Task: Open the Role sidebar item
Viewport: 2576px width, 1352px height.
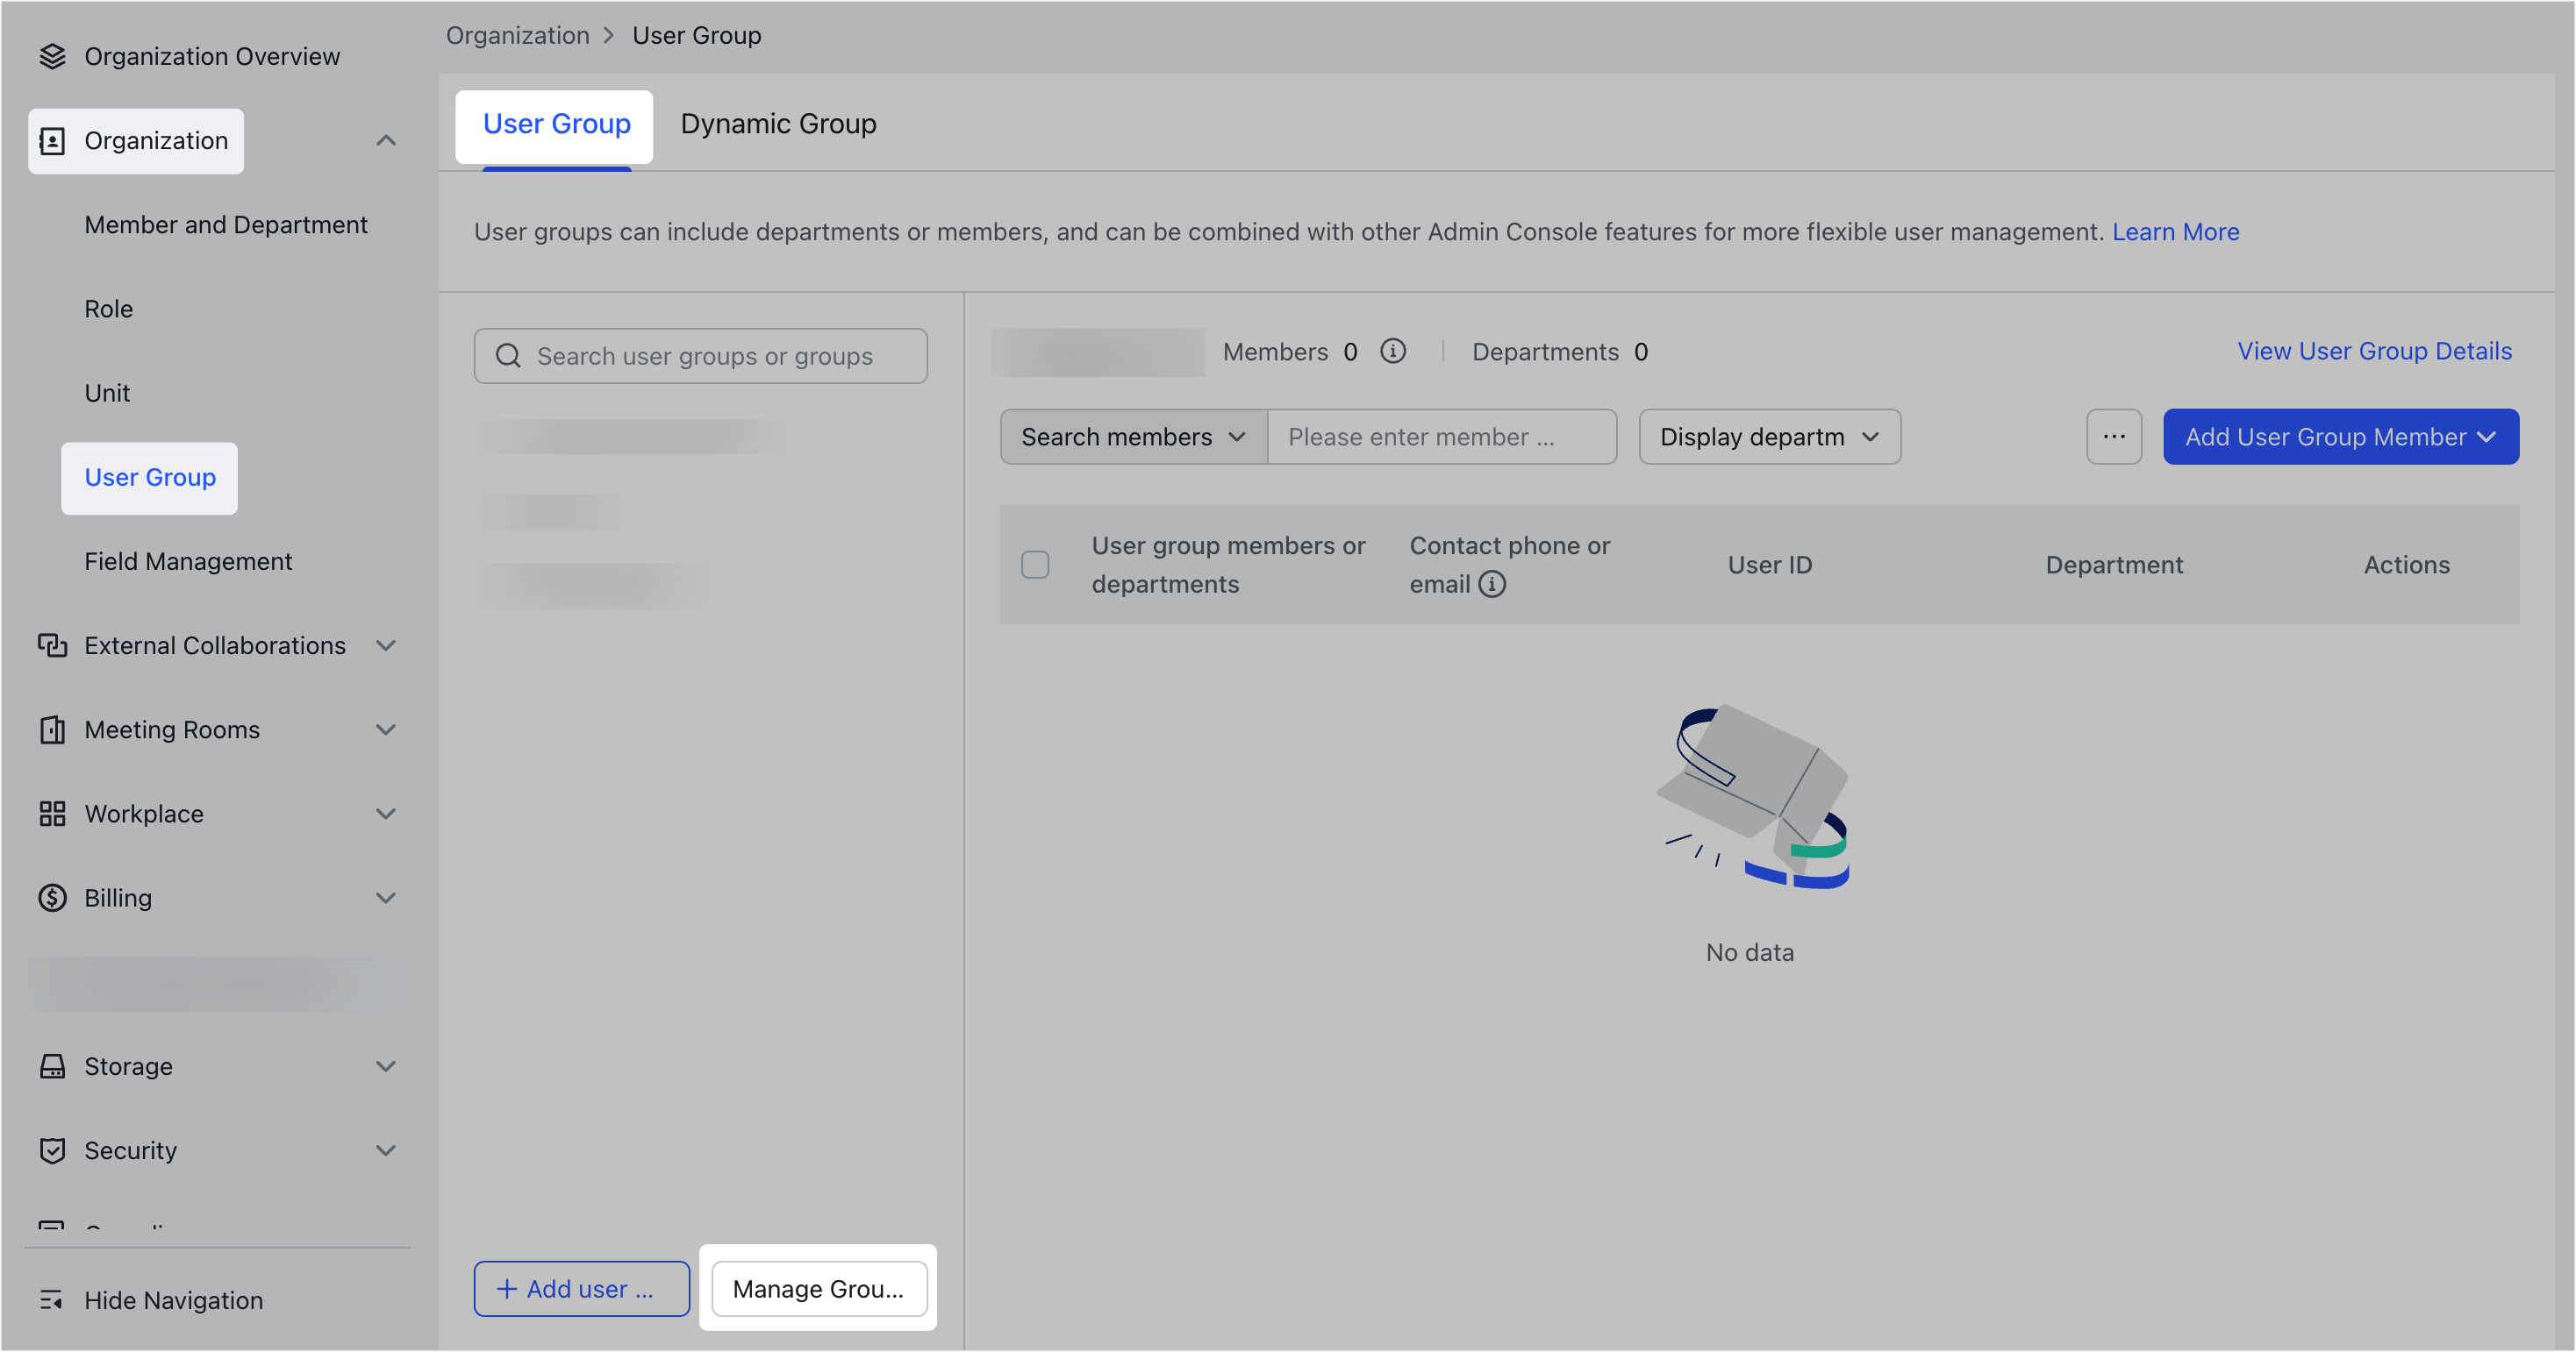Action: click(108, 309)
